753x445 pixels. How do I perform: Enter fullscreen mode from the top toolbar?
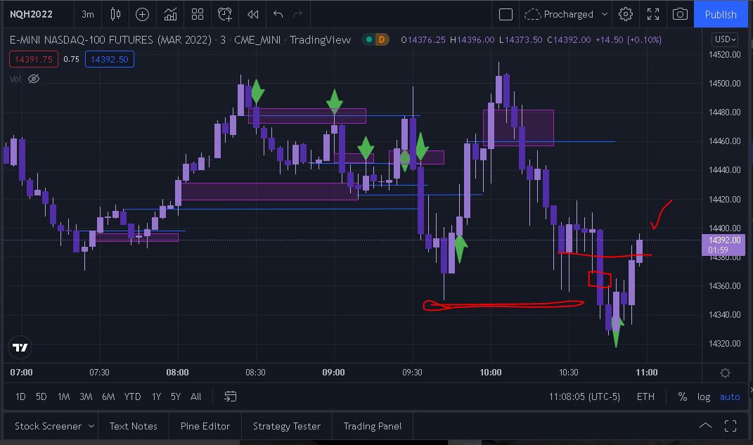653,14
